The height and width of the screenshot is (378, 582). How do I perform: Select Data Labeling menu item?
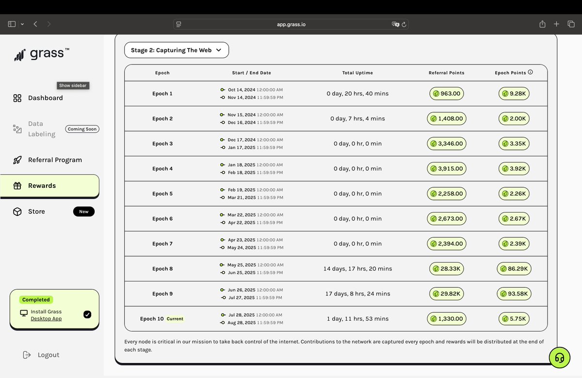[x=42, y=129]
